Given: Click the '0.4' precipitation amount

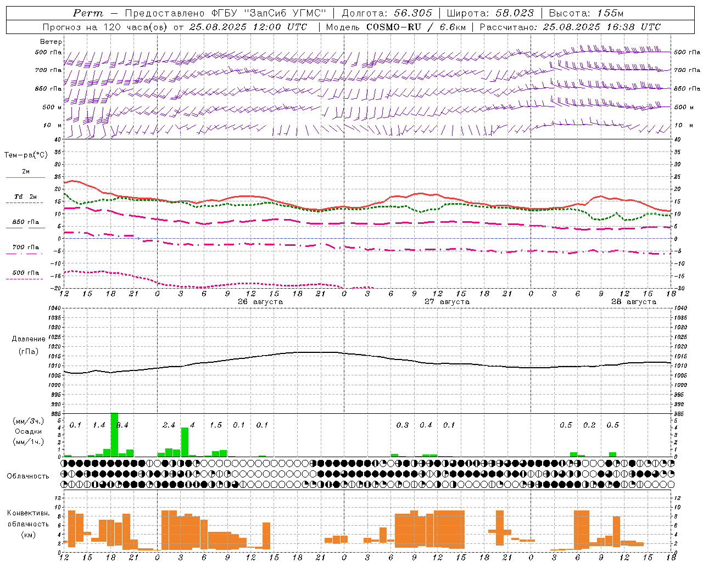Looking at the screenshot, I should coord(426,425).
